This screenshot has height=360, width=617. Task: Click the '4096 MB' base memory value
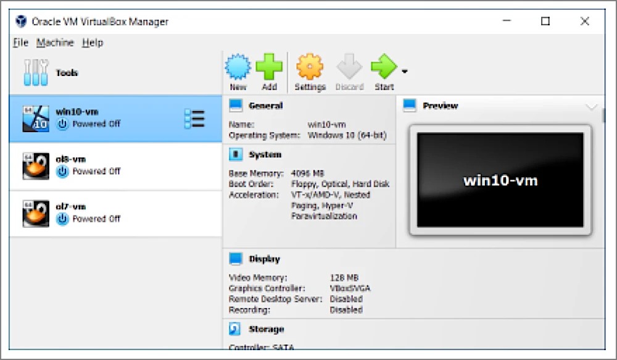coord(307,174)
